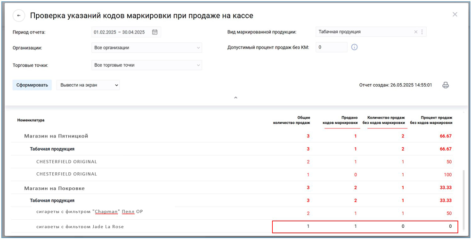
Task: Print the report using printer icon
Action: pos(446,85)
